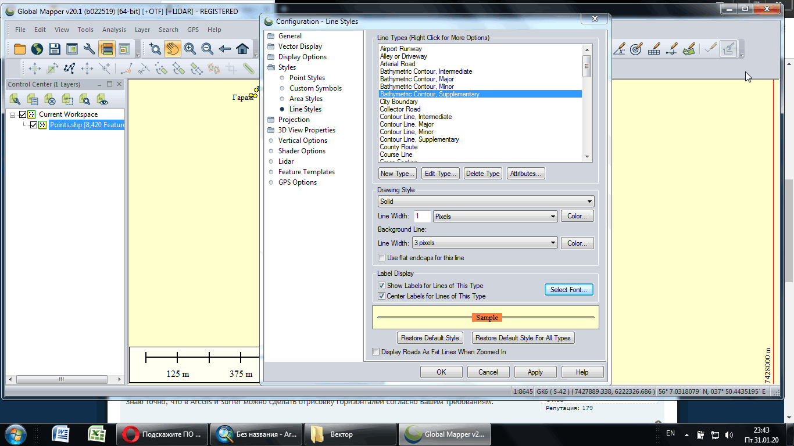Click Restore Default Style For All Types
This screenshot has width=794, height=446.
coord(523,338)
